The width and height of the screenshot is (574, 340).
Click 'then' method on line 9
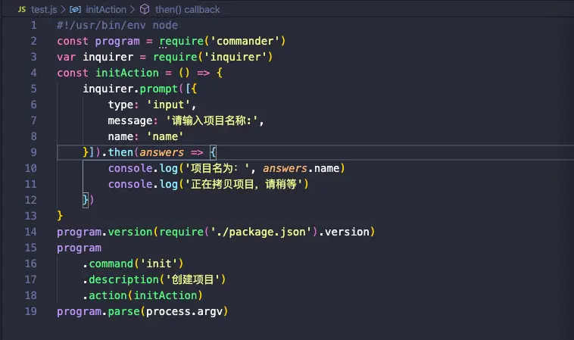tap(120, 152)
